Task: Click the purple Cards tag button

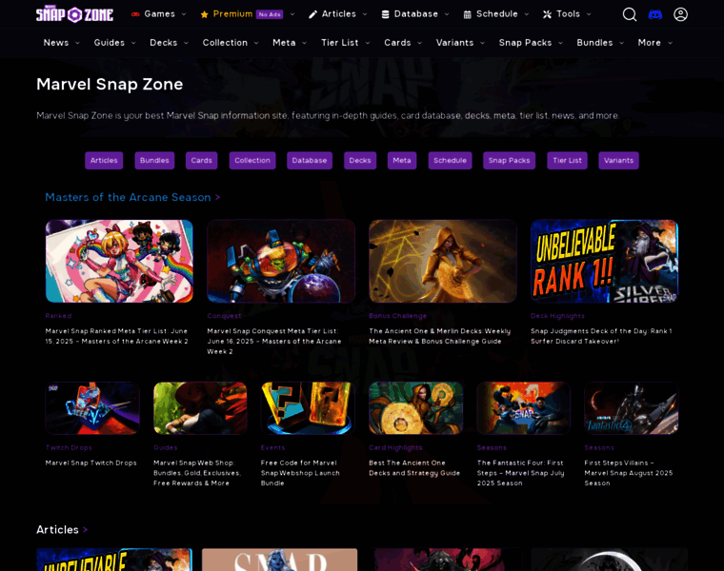Action: [x=201, y=161]
